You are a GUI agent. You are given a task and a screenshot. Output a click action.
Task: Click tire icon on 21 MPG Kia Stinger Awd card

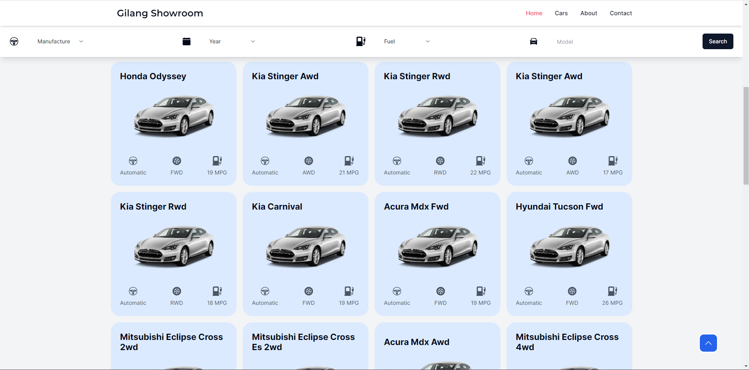309,161
